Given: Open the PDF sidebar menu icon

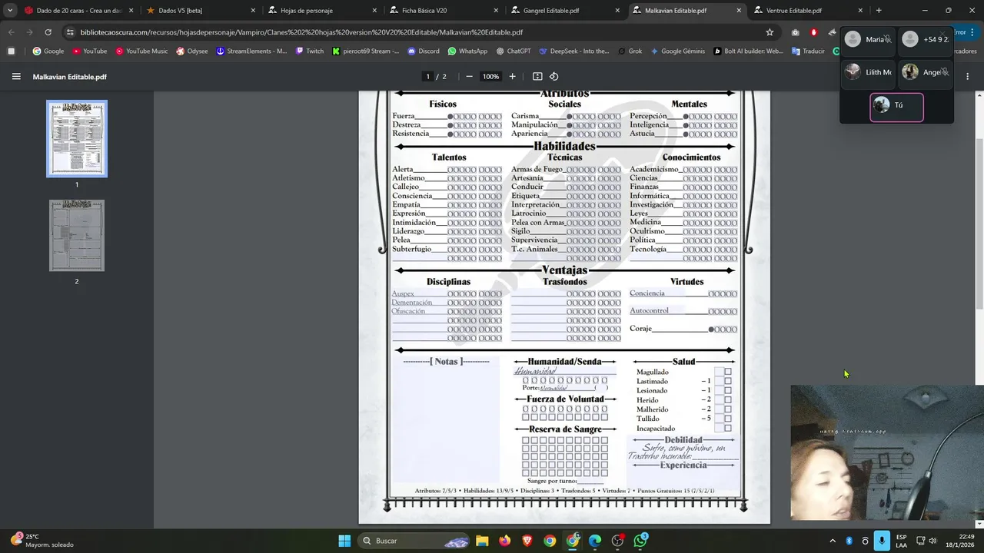Looking at the screenshot, I should coord(16,77).
